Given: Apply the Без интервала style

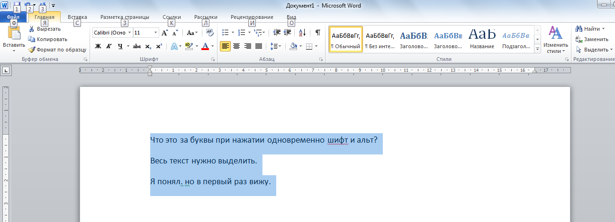Looking at the screenshot, I should [x=380, y=39].
